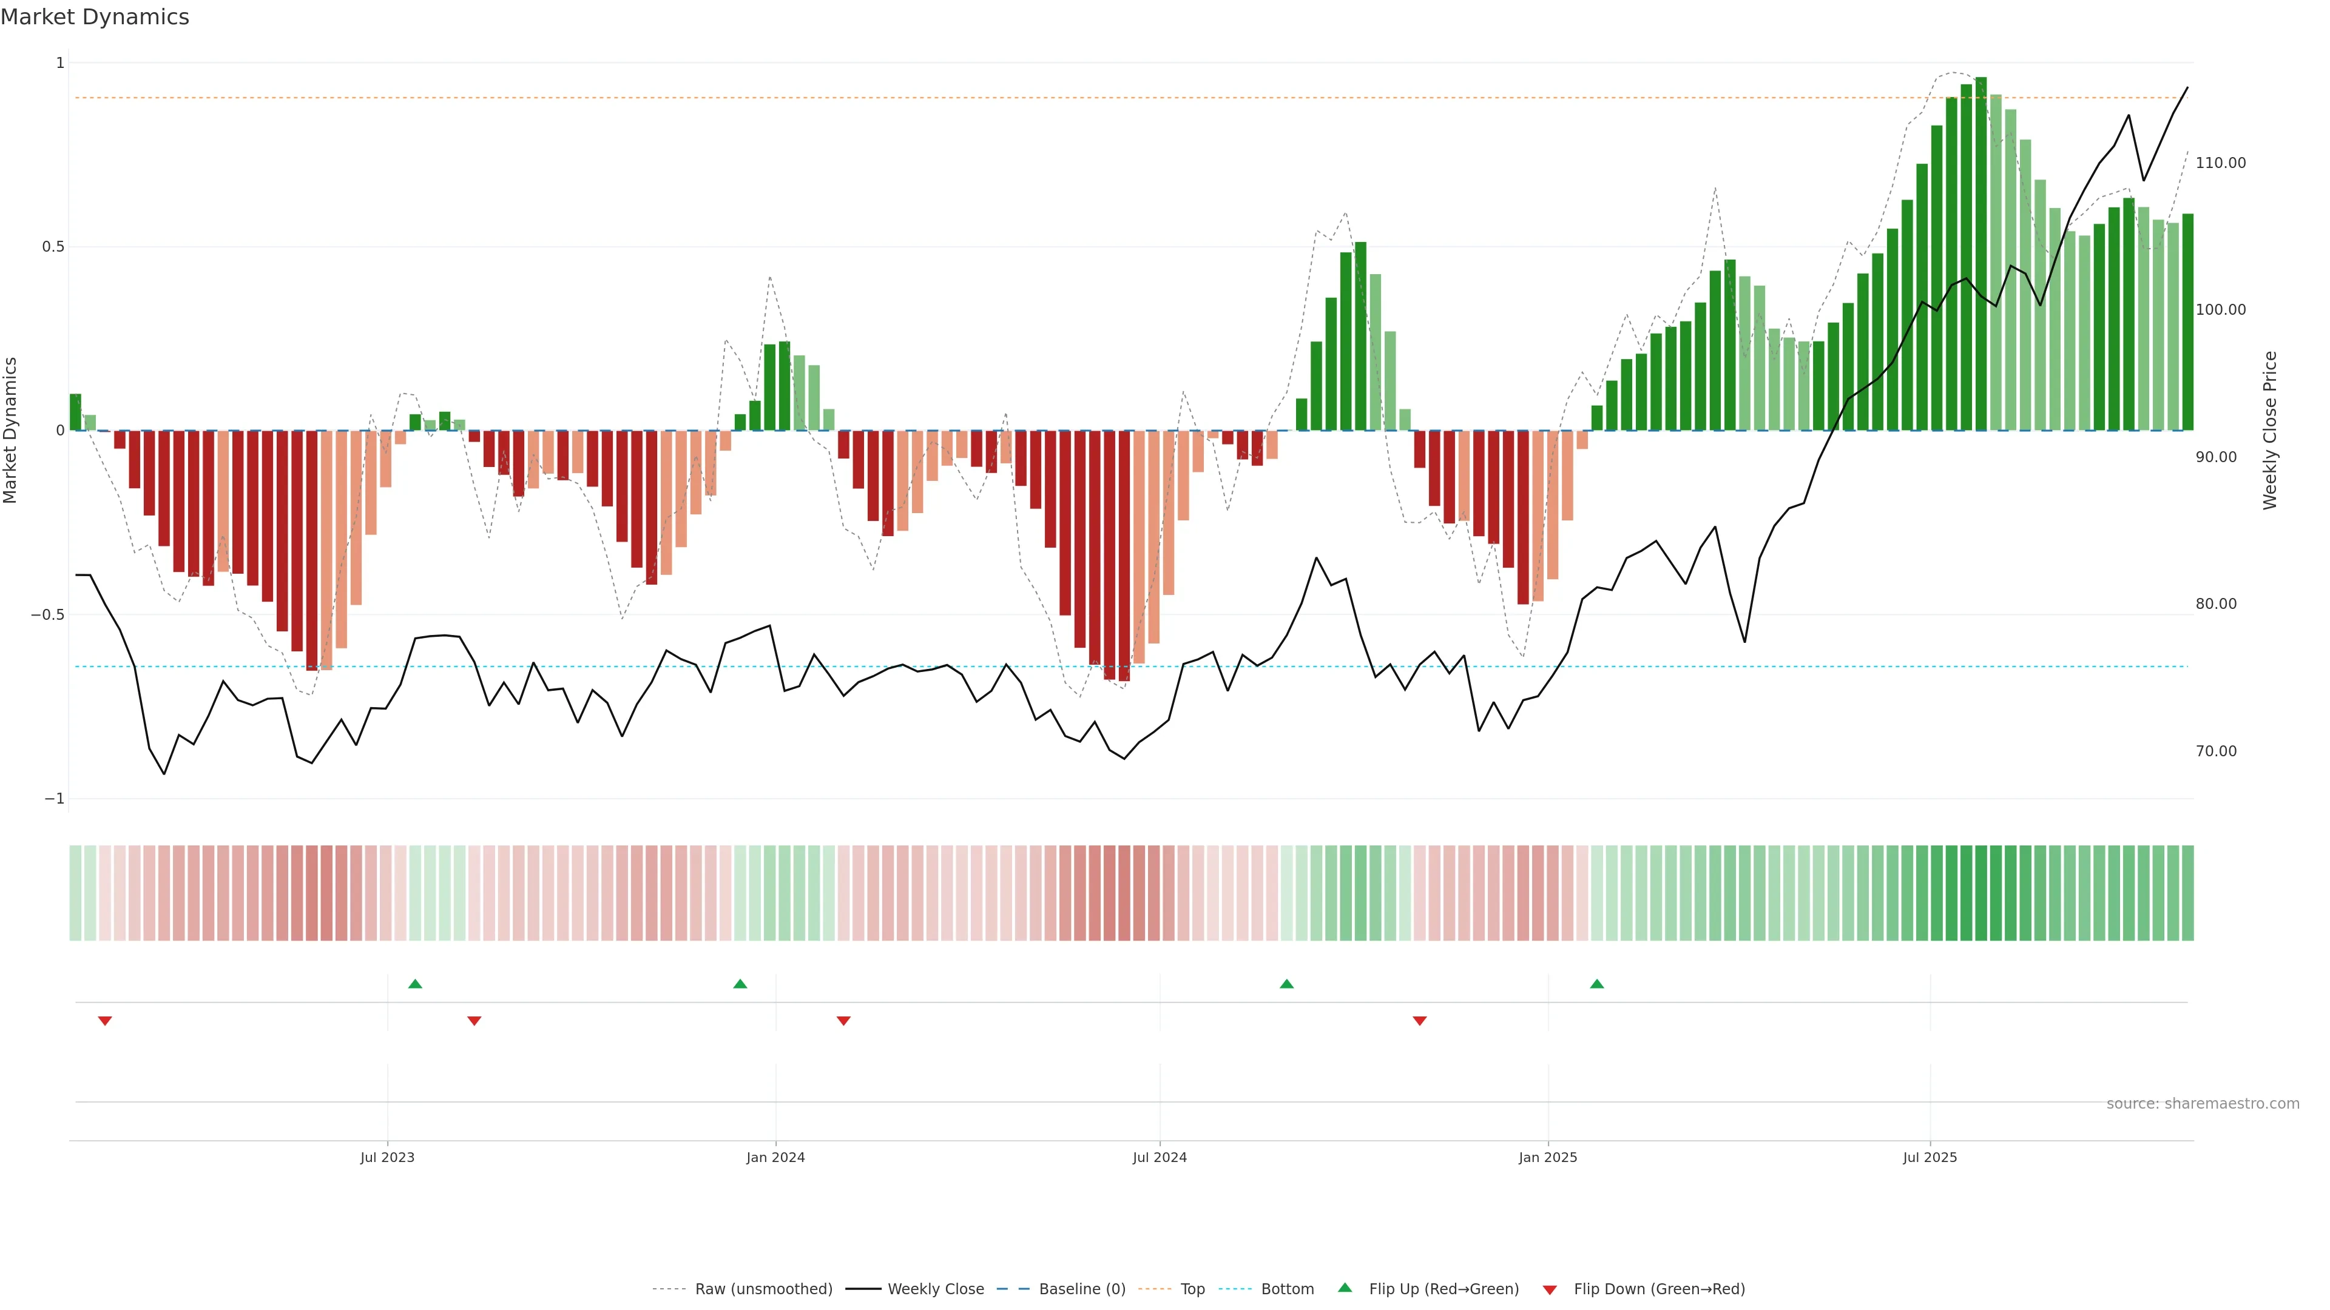This screenshot has width=2330, height=1310.
Task: Click the source: sharemaestro.com text
Action: tap(2203, 1104)
